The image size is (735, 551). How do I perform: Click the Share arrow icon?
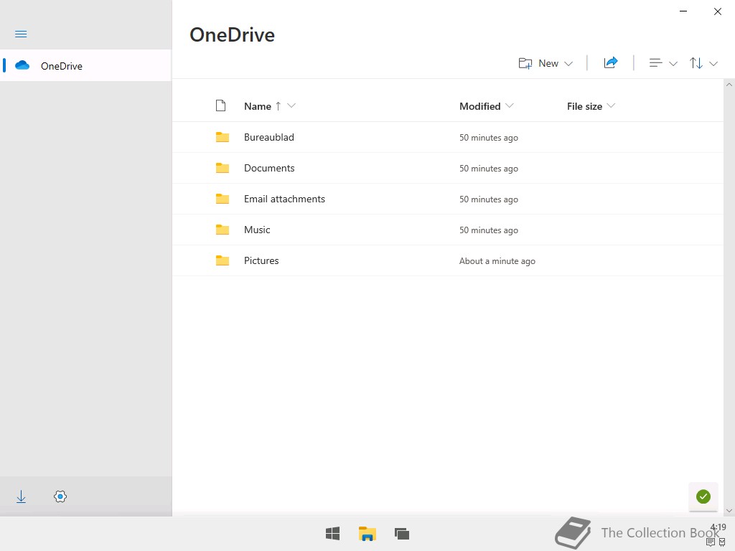611,62
